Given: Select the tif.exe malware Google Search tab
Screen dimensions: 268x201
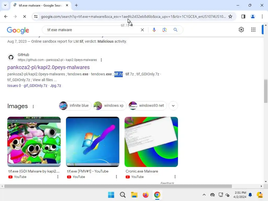Looking at the screenshot, I should [40, 5].
